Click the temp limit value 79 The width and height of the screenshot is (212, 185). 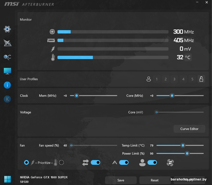152,146
